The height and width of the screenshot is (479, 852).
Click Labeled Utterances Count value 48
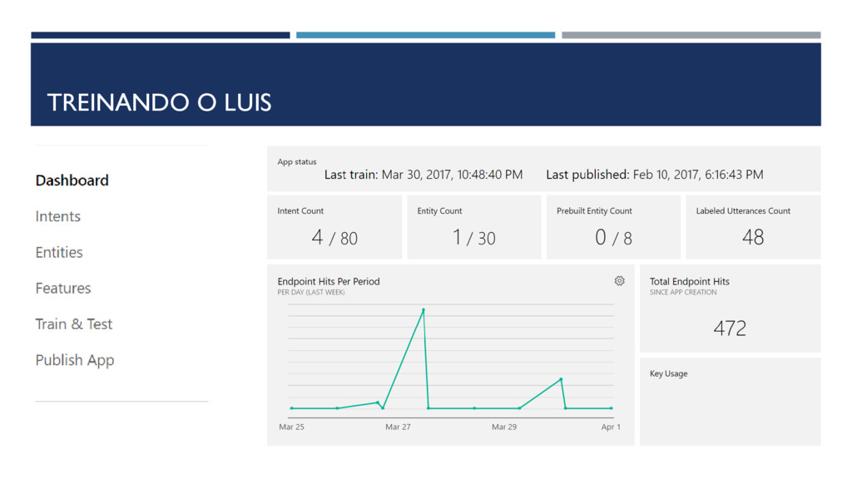click(x=753, y=237)
